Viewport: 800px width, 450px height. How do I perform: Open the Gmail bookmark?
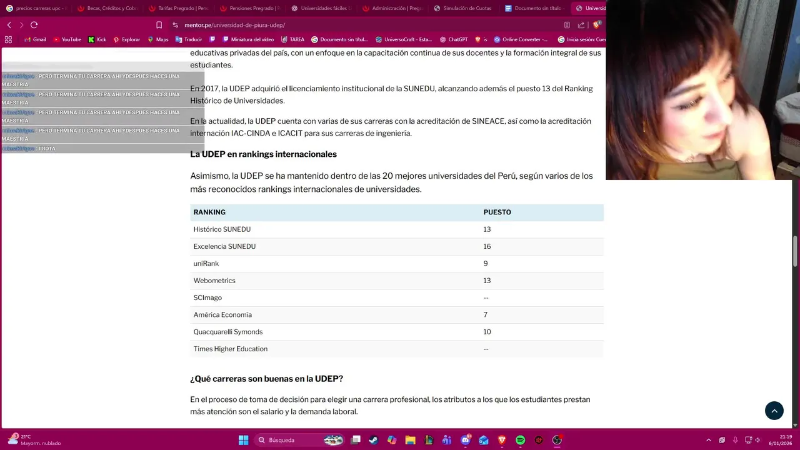click(34, 39)
